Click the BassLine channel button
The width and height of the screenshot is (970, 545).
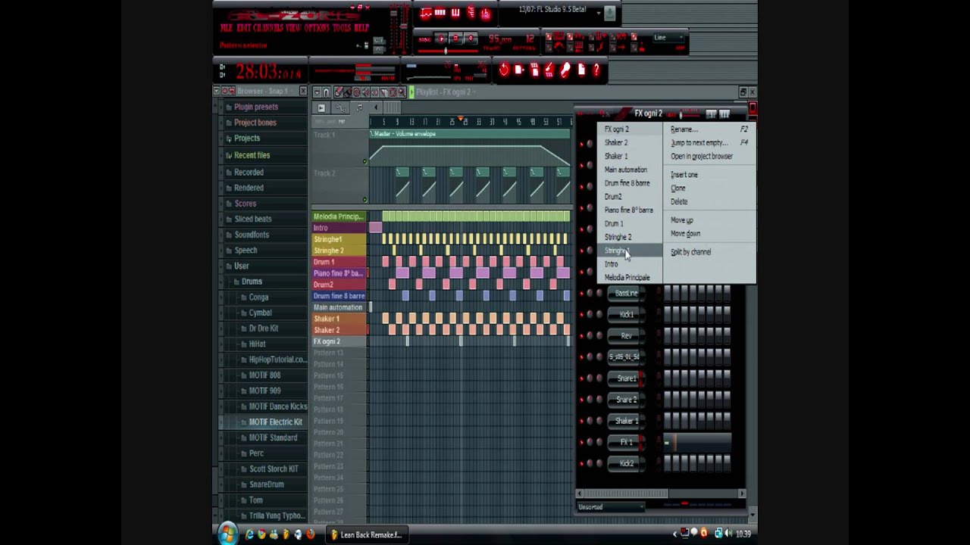click(x=626, y=293)
